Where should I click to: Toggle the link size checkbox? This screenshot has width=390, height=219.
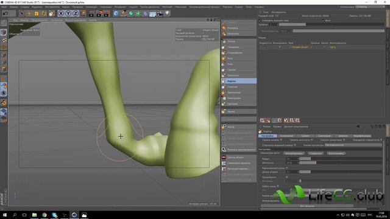tap(281, 140)
